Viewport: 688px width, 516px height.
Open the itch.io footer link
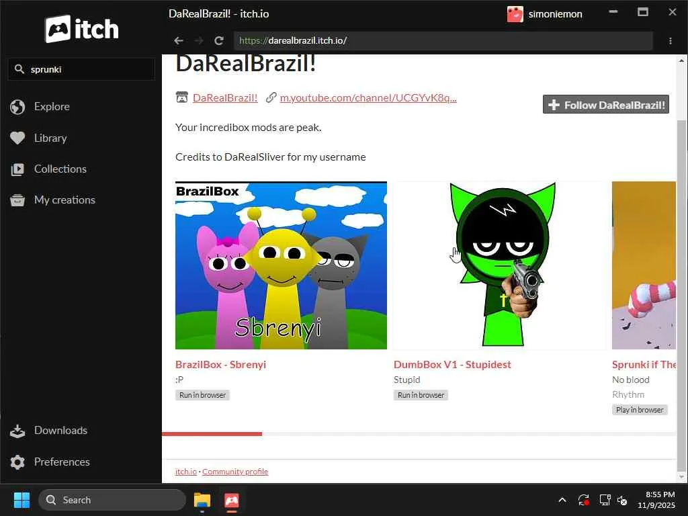[186, 472]
